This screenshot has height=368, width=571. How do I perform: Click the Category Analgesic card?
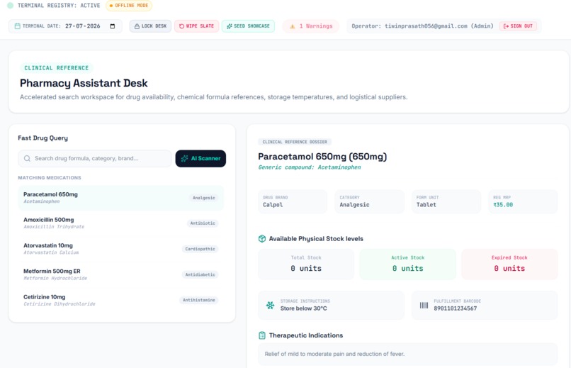click(x=369, y=201)
